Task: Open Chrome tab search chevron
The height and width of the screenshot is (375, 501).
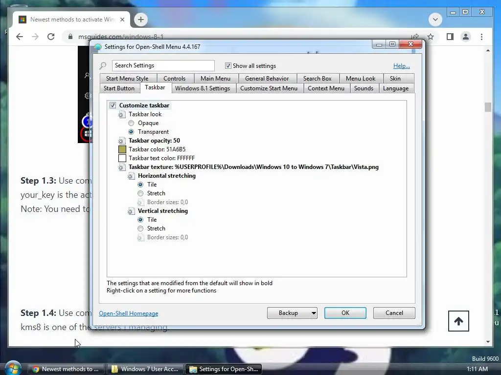Action: [x=435, y=20]
